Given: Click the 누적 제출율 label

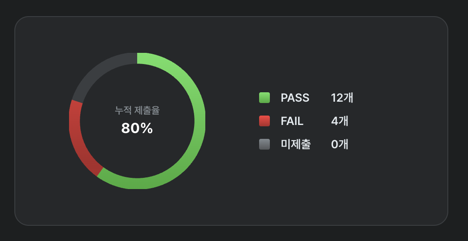Looking at the screenshot, I should click(x=137, y=110).
